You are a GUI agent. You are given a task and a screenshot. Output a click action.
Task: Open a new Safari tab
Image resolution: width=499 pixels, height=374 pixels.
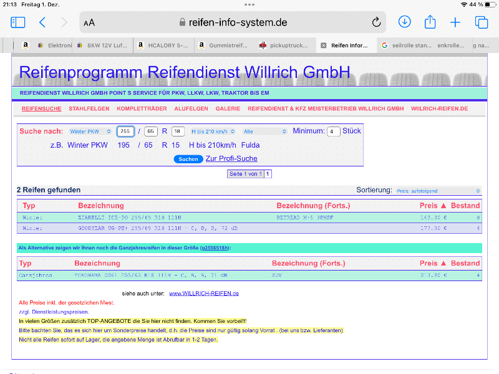click(x=455, y=22)
